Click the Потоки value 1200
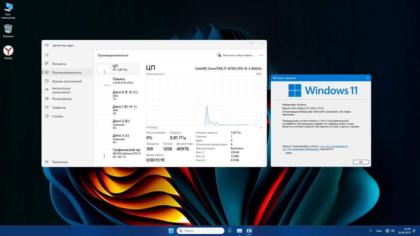The image size is (420, 236). coord(168,149)
